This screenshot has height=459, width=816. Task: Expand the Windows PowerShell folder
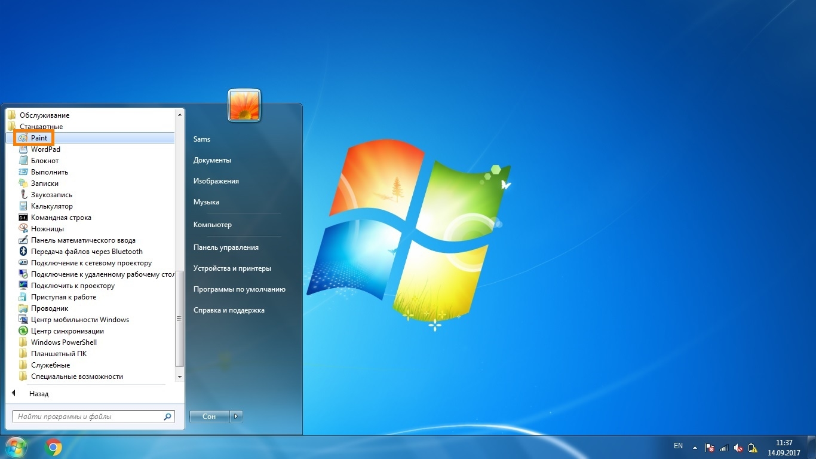[63, 342]
